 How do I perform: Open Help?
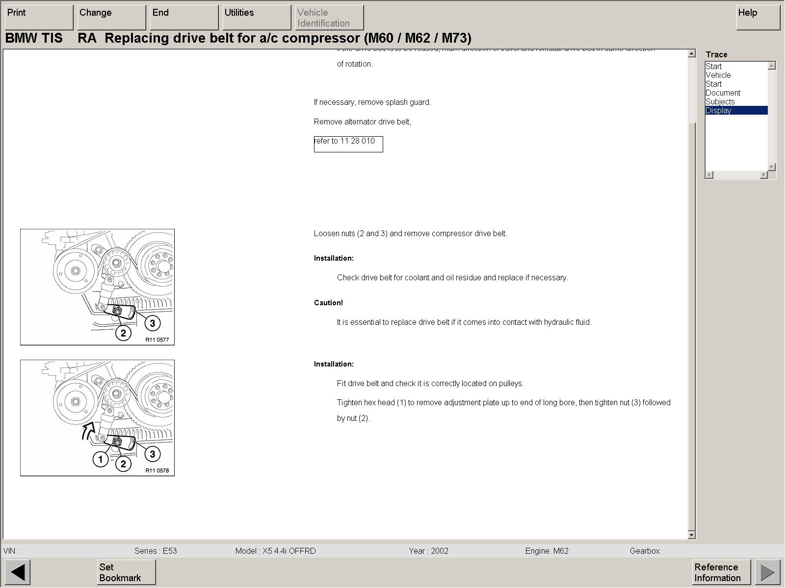point(758,17)
